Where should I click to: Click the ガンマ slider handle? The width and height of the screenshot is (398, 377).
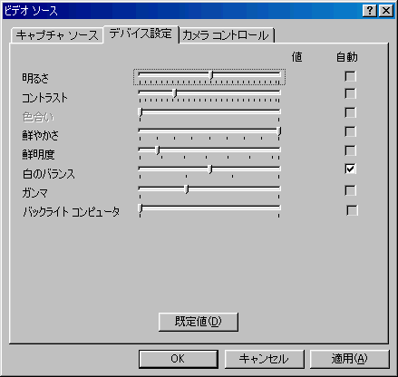187,189
